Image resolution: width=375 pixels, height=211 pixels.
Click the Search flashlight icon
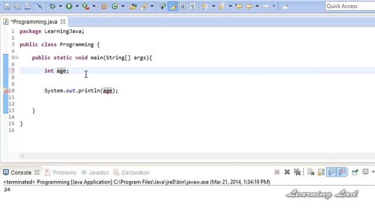(x=163, y=6)
